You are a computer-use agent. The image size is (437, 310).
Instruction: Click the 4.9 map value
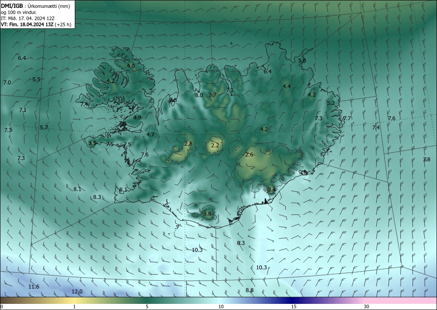pos(137,118)
